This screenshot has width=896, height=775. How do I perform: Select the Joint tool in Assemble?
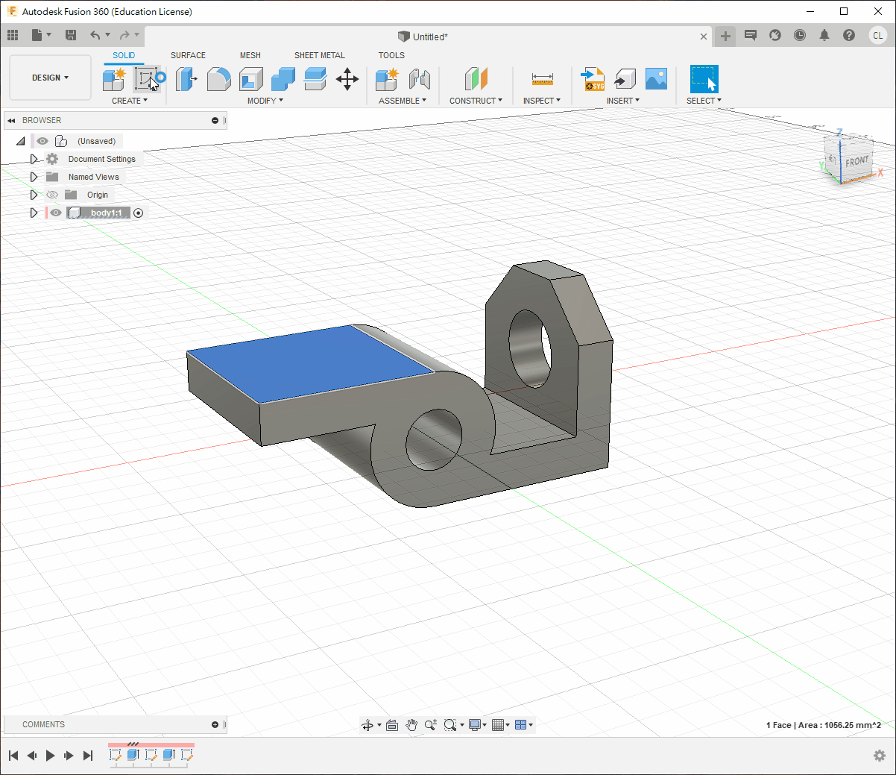[x=420, y=79]
